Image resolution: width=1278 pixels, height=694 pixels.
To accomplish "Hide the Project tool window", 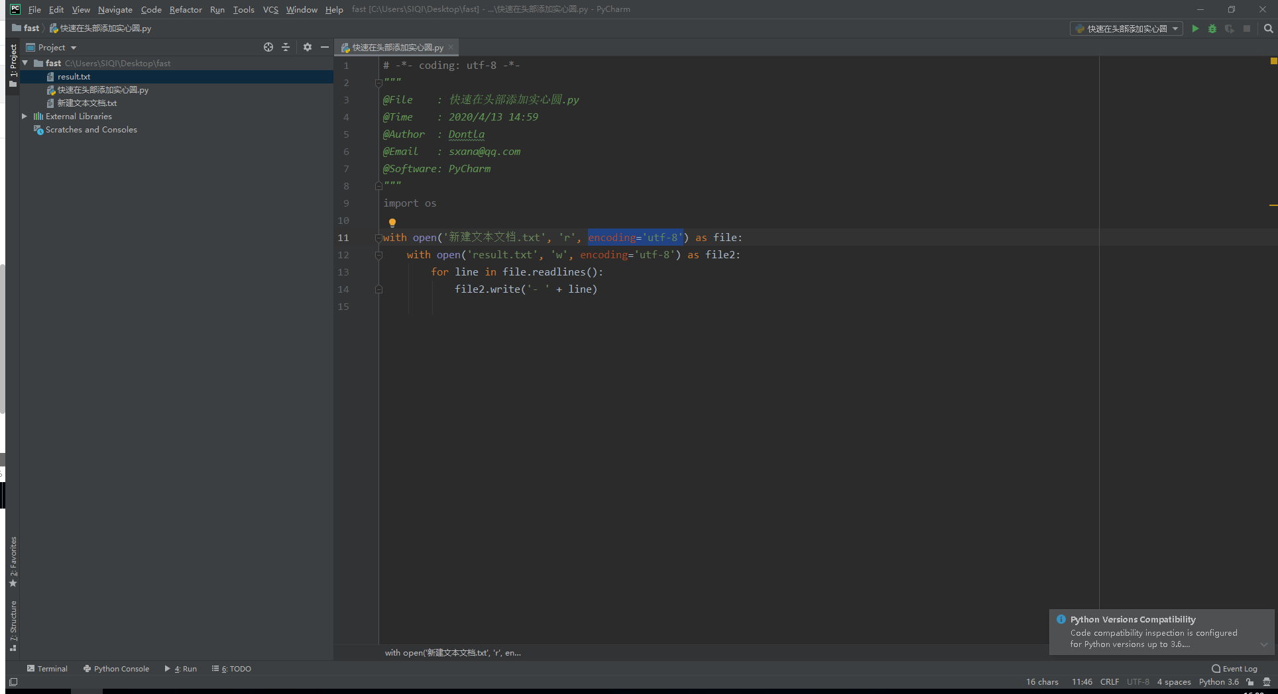I will coord(324,47).
